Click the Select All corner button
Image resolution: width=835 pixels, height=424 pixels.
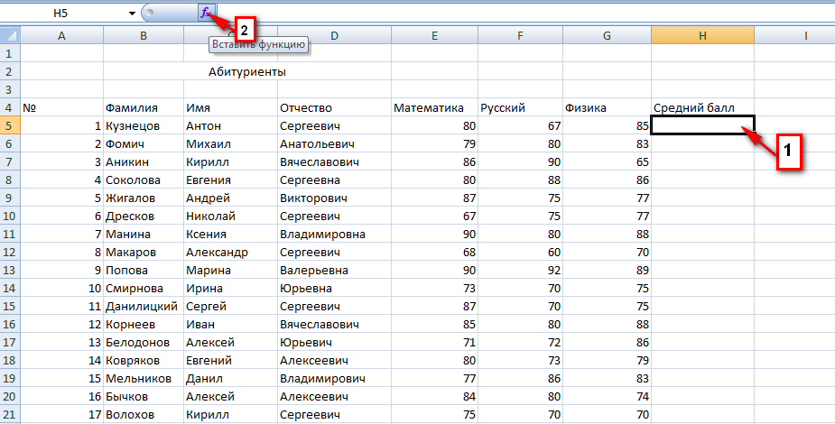(x=10, y=36)
